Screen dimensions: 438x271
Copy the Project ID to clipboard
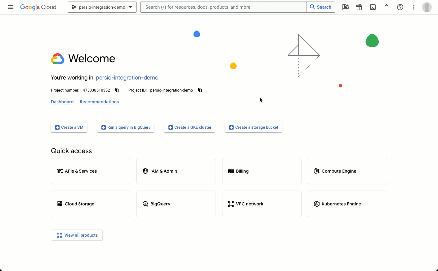(200, 90)
